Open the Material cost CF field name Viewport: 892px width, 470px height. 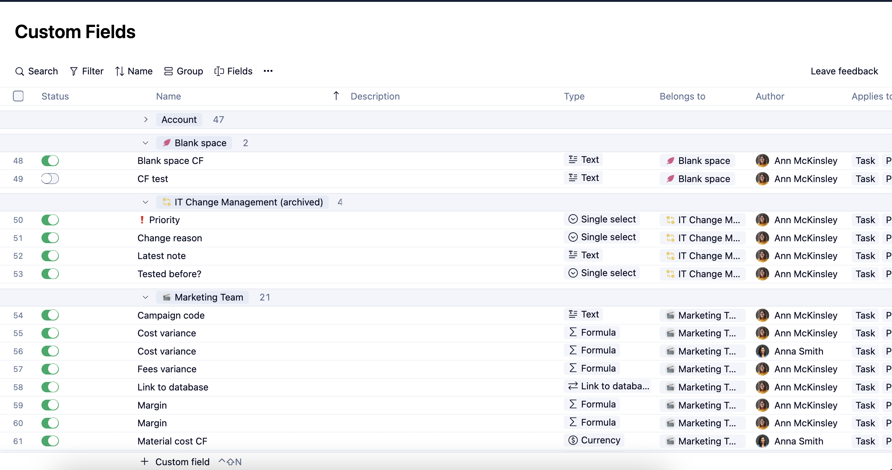172,441
